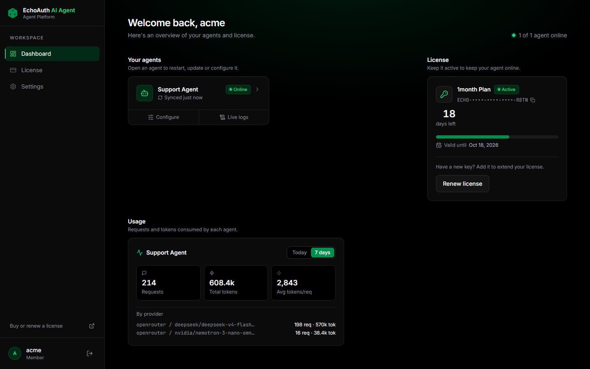Click the external link icon beside Buy or renew
This screenshot has height=369, width=590.
pos(92,326)
